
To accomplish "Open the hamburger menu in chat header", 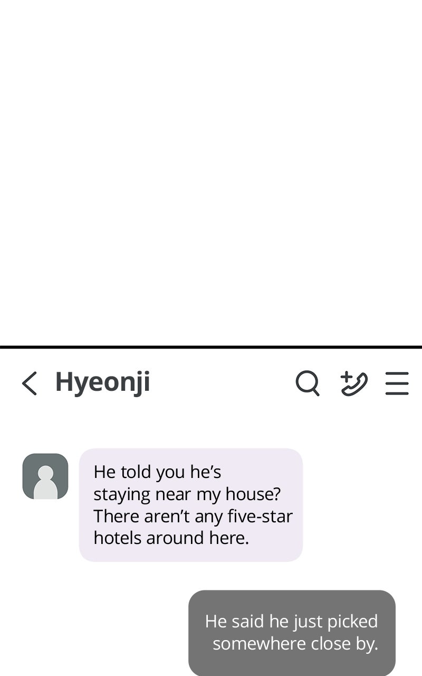I will point(397,383).
